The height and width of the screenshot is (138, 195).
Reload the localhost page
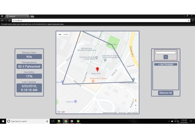(x=10, y=20)
